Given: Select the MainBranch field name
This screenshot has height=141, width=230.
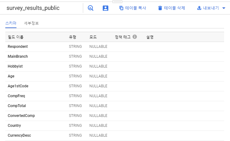Looking at the screenshot, I should (x=18, y=56).
